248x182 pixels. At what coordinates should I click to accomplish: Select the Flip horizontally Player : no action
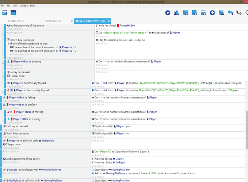110,133
